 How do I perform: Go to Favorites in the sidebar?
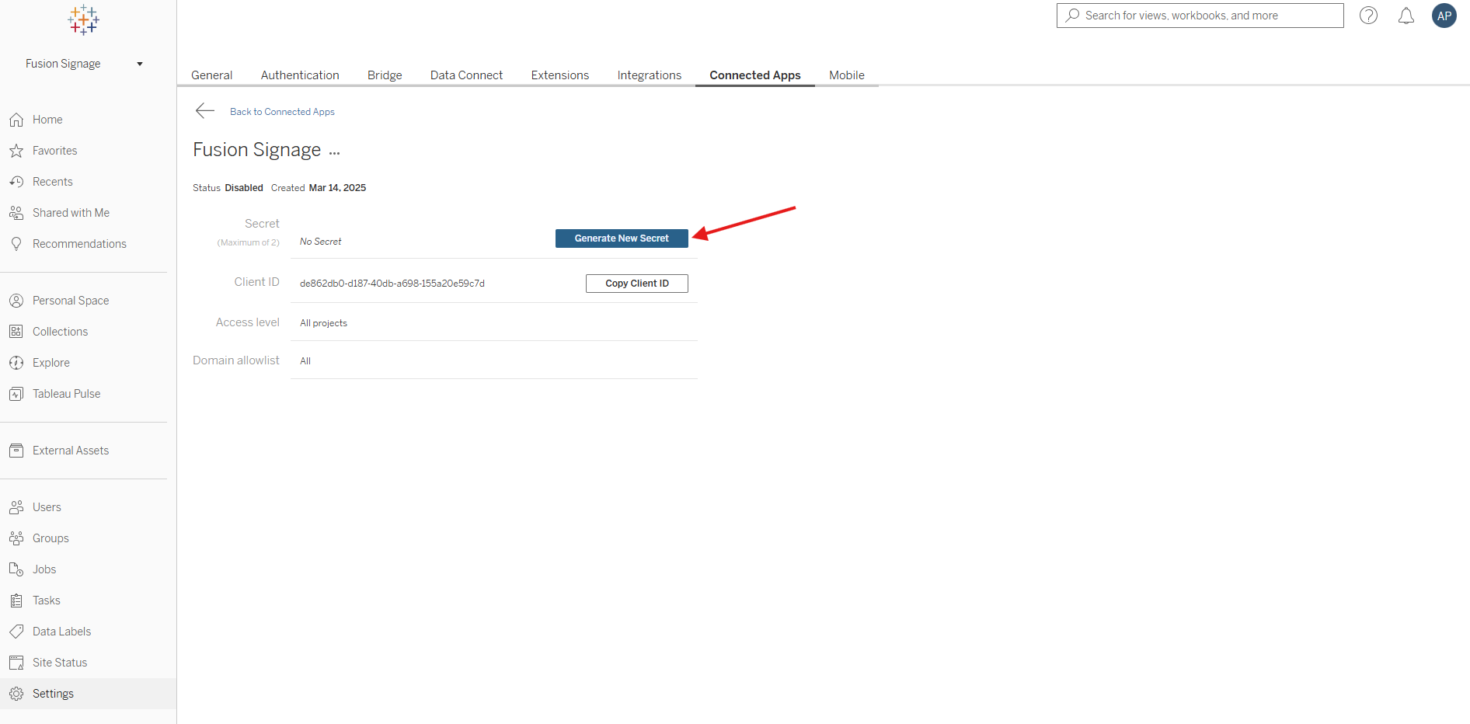point(55,151)
